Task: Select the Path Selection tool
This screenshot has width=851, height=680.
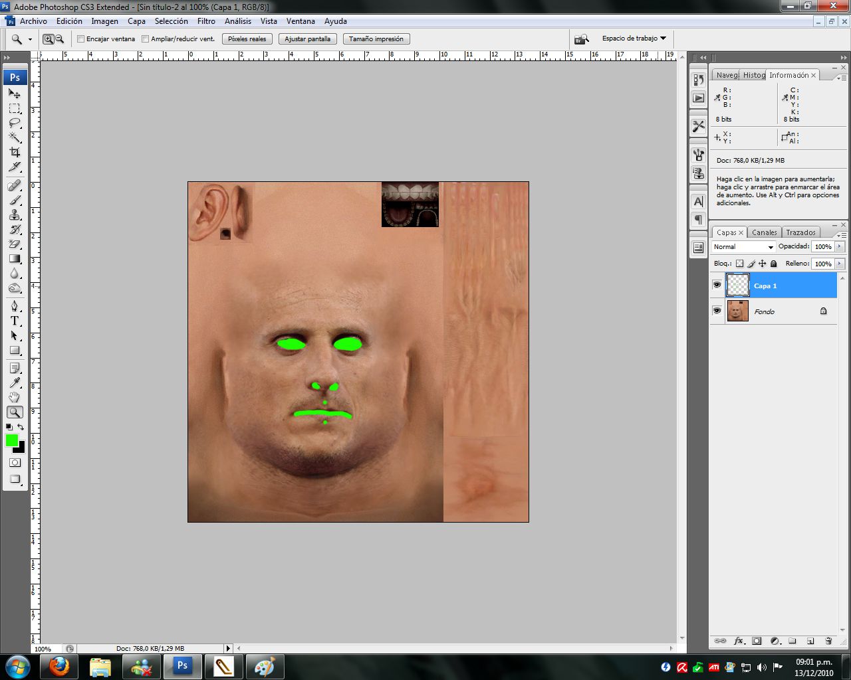Action: [15, 335]
